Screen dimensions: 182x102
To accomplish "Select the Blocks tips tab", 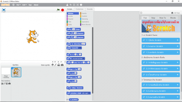I will [x=173, y=18].
